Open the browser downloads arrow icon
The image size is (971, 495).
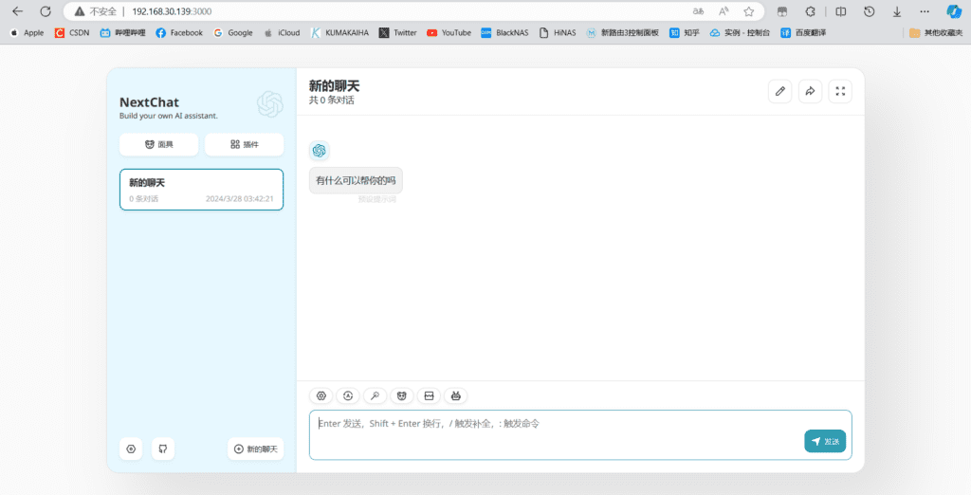[x=897, y=11]
